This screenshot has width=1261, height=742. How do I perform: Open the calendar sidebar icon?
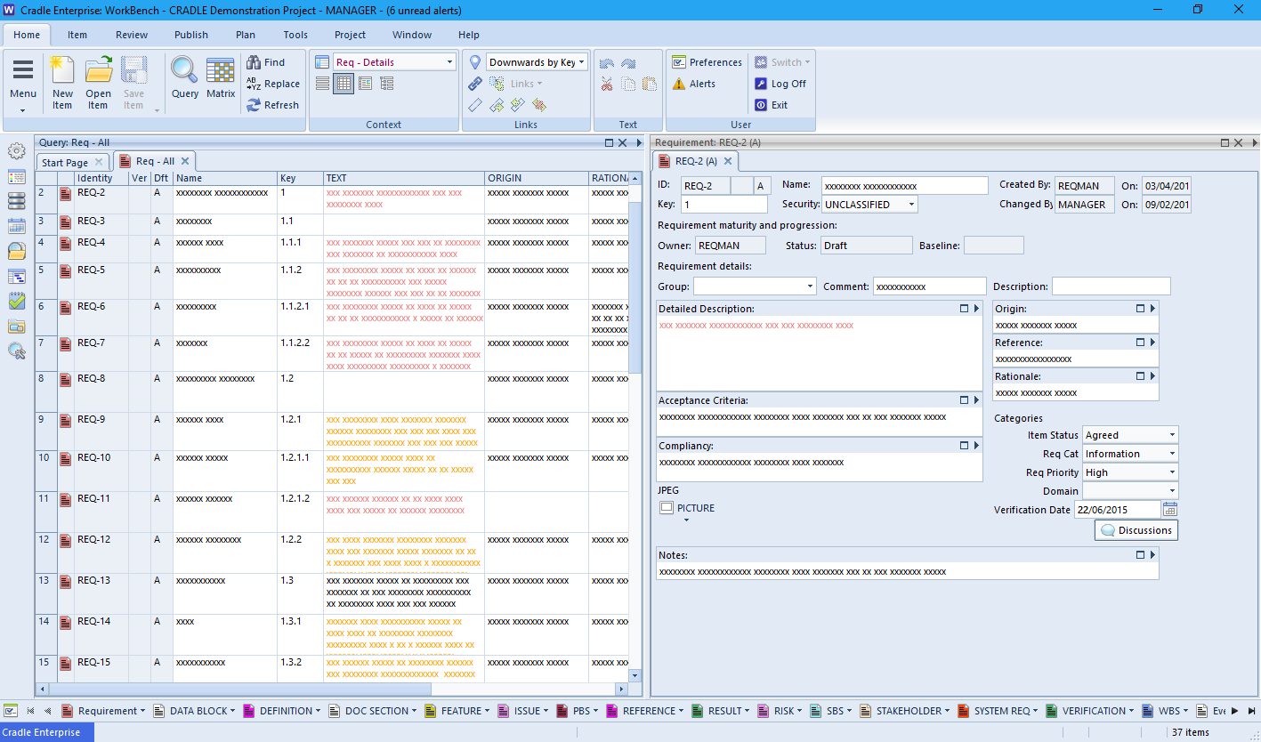click(x=16, y=226)
